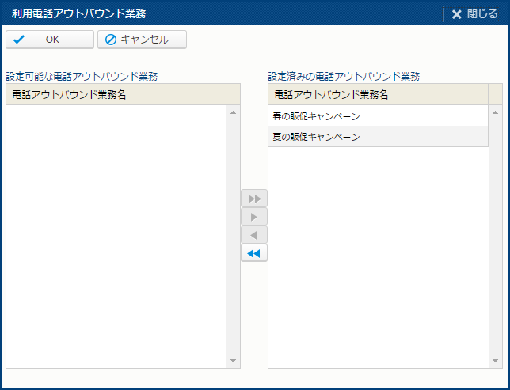Sort by the left list's 電話アウトバウンド業務名 header
The height and width of the screenshot is (390, 510).
point(116,95)
